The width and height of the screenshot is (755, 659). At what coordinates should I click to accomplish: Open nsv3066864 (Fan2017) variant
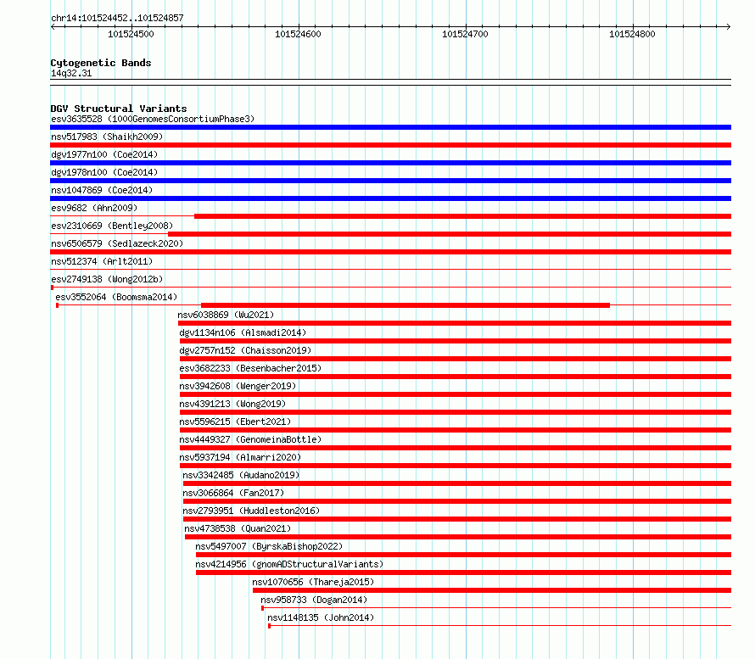(233, 493)
